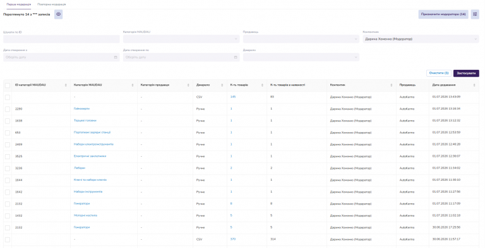Expand the Продавець dropdown filter
The width and height of the screenshot is (485, 248).
coord(301,39)
